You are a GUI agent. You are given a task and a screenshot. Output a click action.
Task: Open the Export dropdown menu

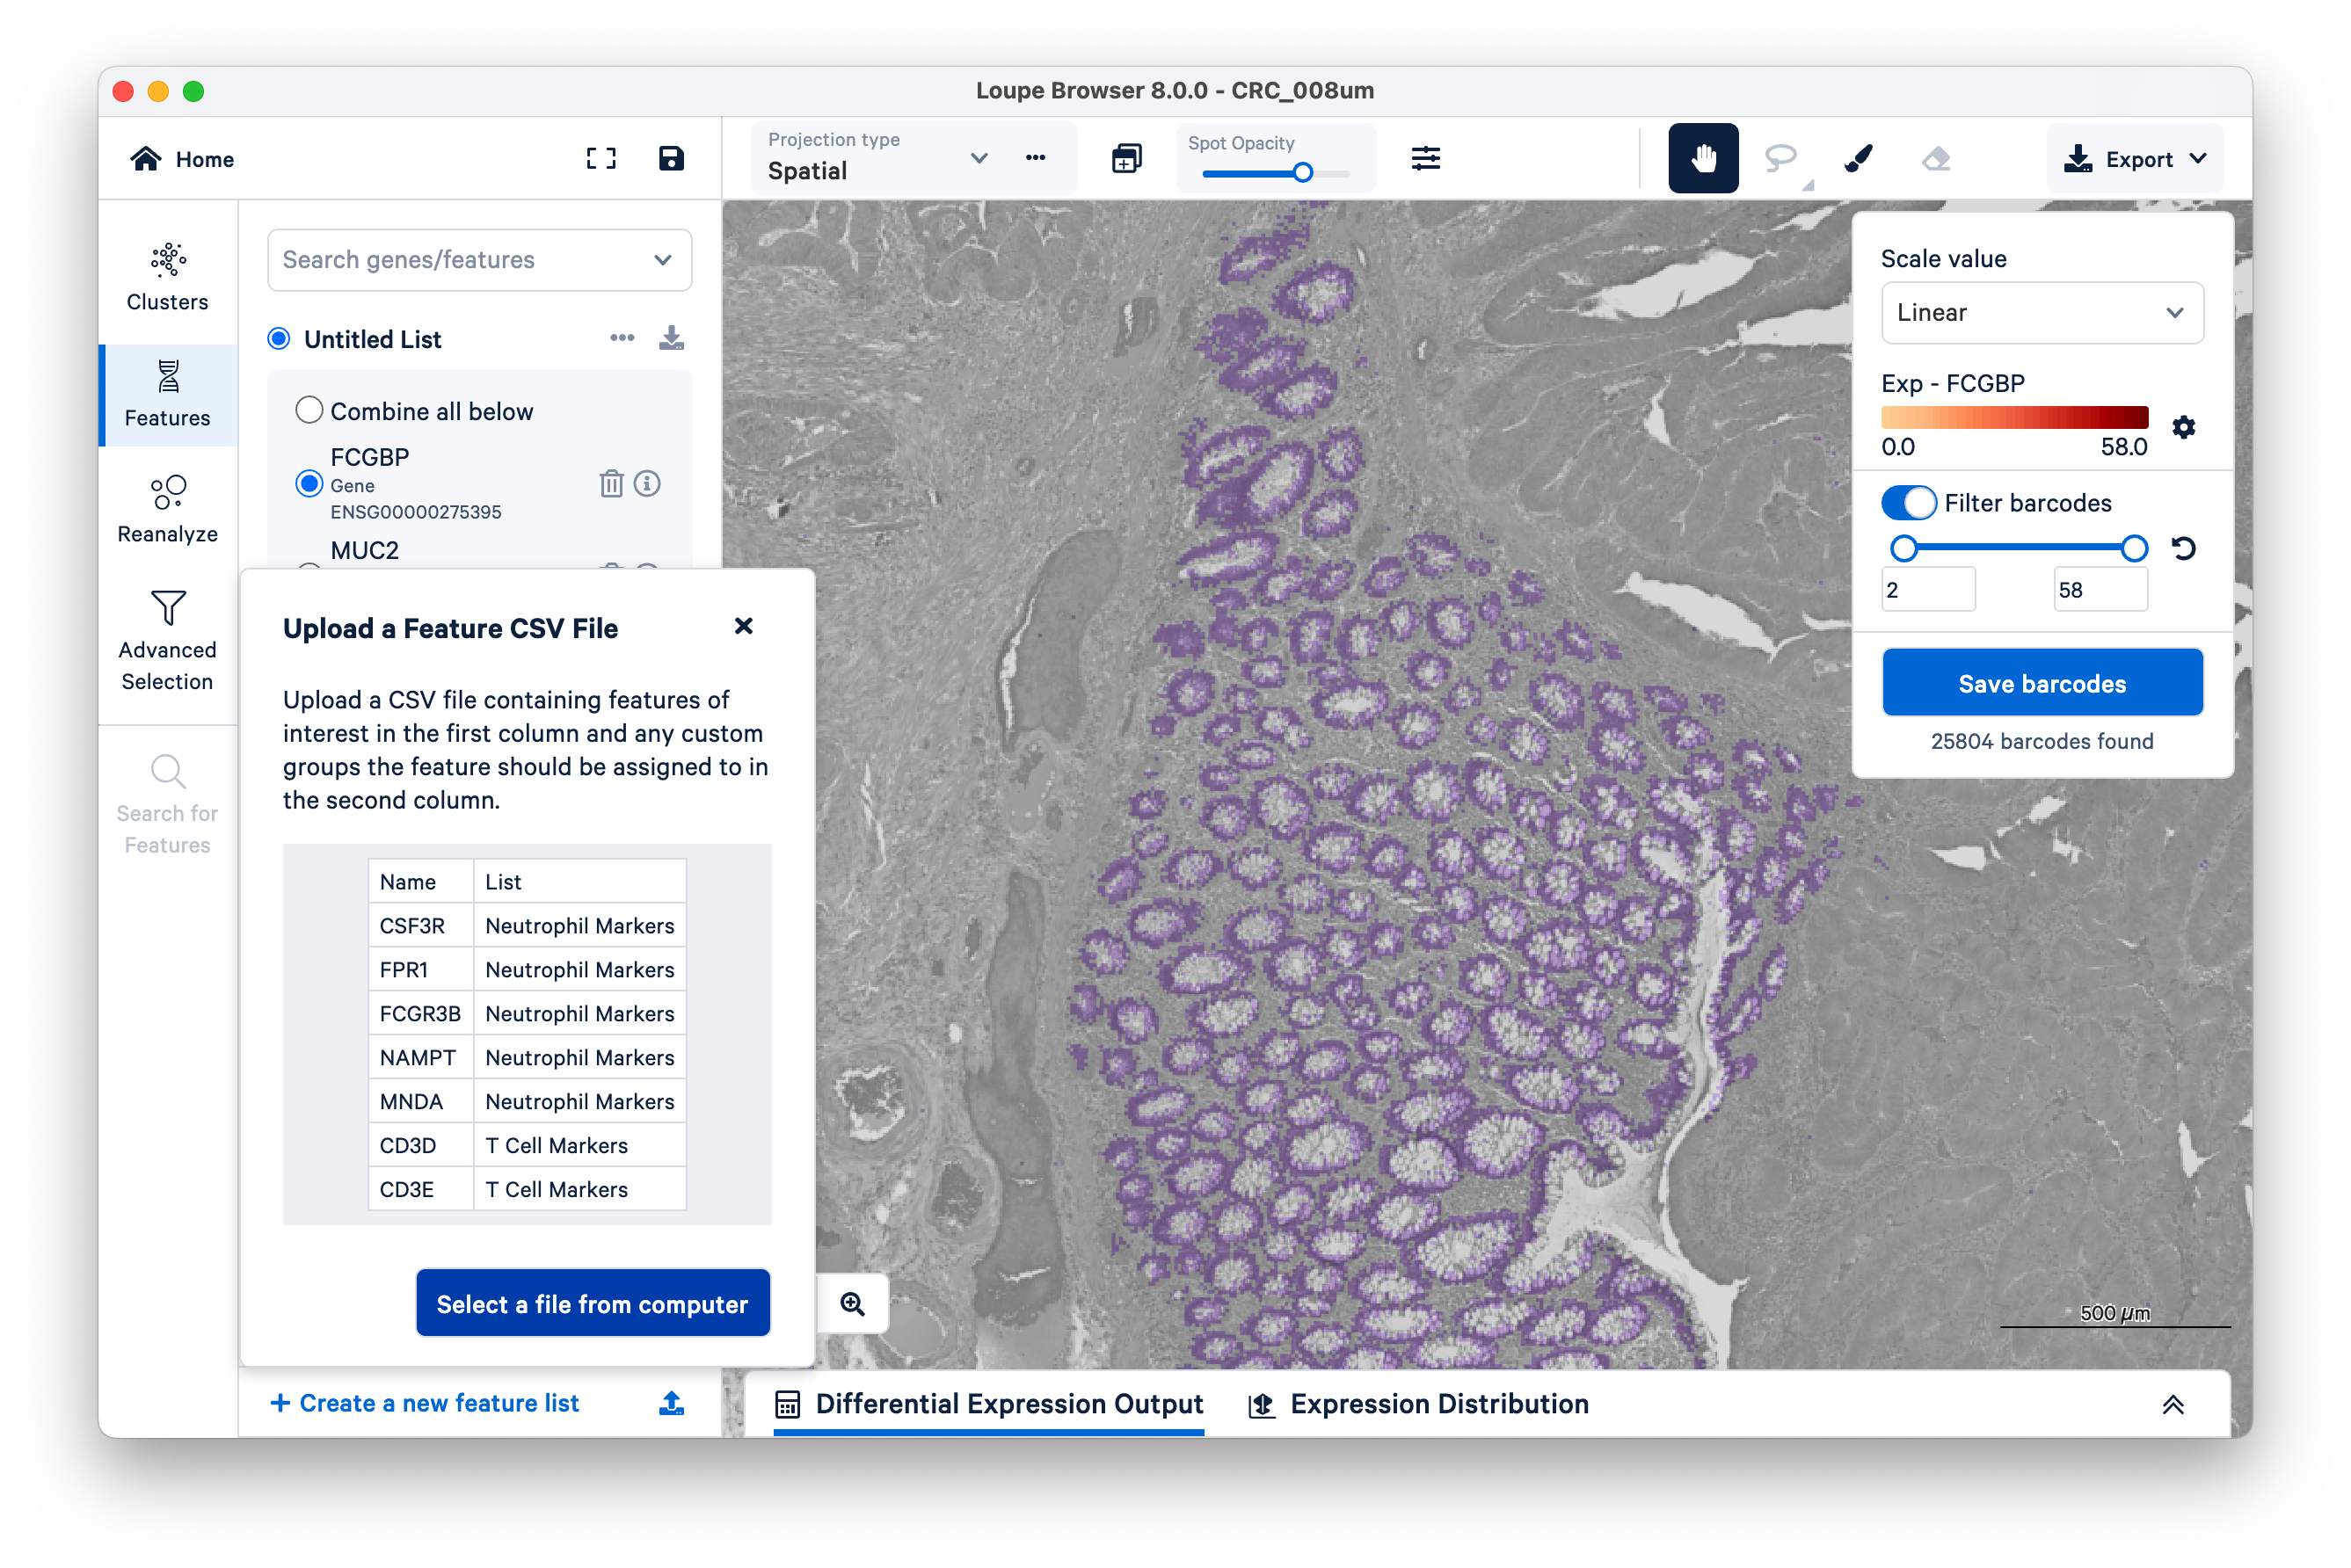(2135, 159)
